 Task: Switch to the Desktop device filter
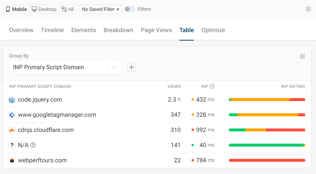(44, 9)
